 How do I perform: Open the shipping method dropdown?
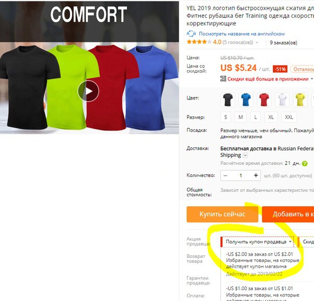coord(245,155)
